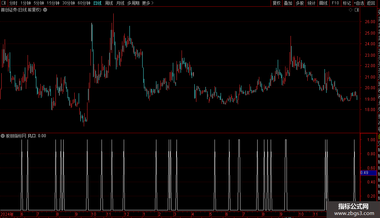Click the 返回 back button
The height and width of the screenshot is (218, 380).
pos(371,3)
